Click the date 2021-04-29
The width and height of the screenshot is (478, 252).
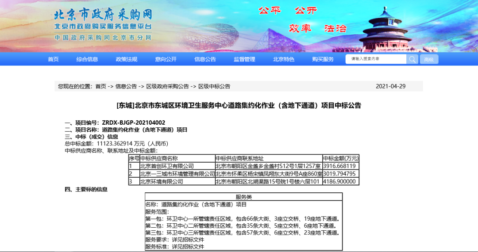[x=390, y=87]
